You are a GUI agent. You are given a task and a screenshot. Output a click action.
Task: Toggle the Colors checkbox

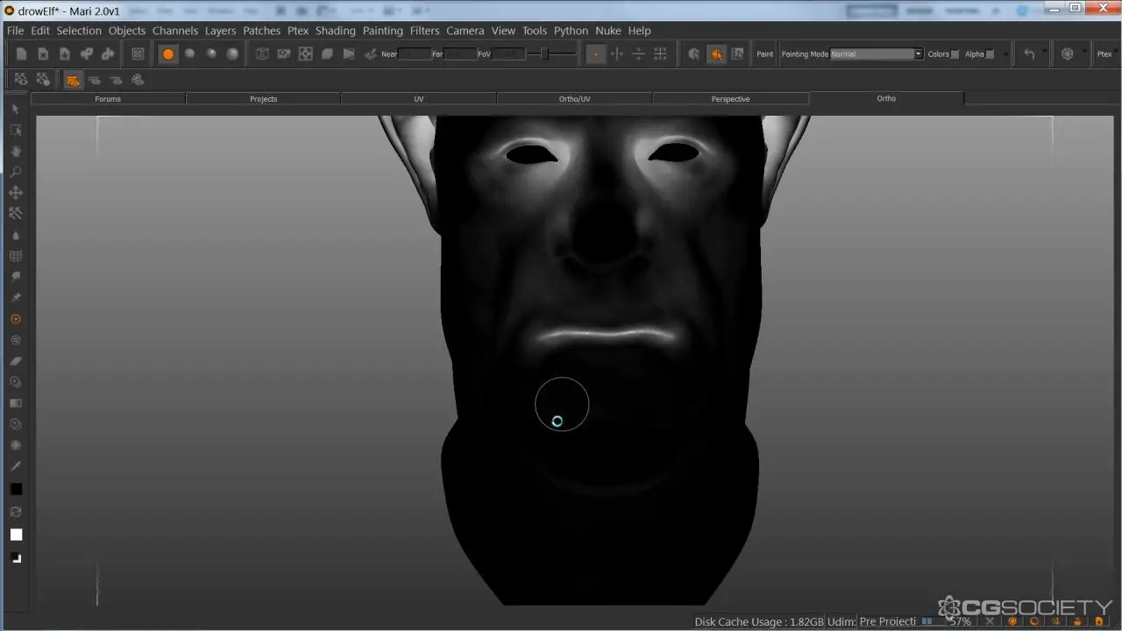pos(955,54)
